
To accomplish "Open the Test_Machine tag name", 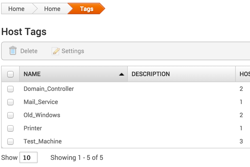I will (42, 141).
